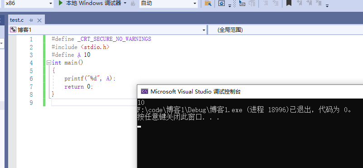Open the debugger target dropdown arrow

point(125,3)
